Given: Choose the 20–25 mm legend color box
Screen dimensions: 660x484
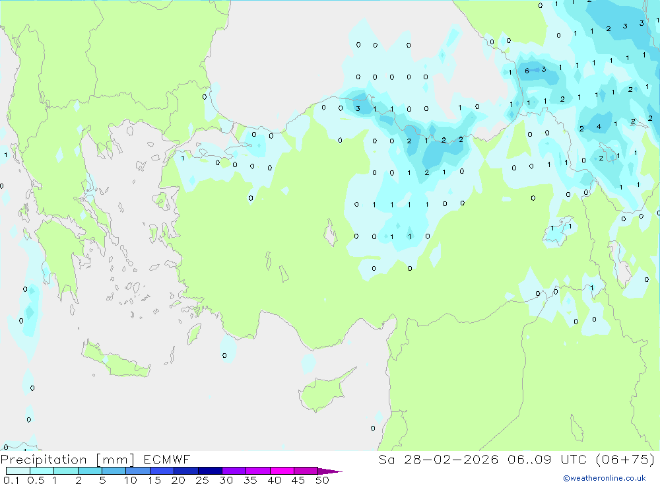Looking at the screenshot, I should pyautogui.click(x=186, y=471).
